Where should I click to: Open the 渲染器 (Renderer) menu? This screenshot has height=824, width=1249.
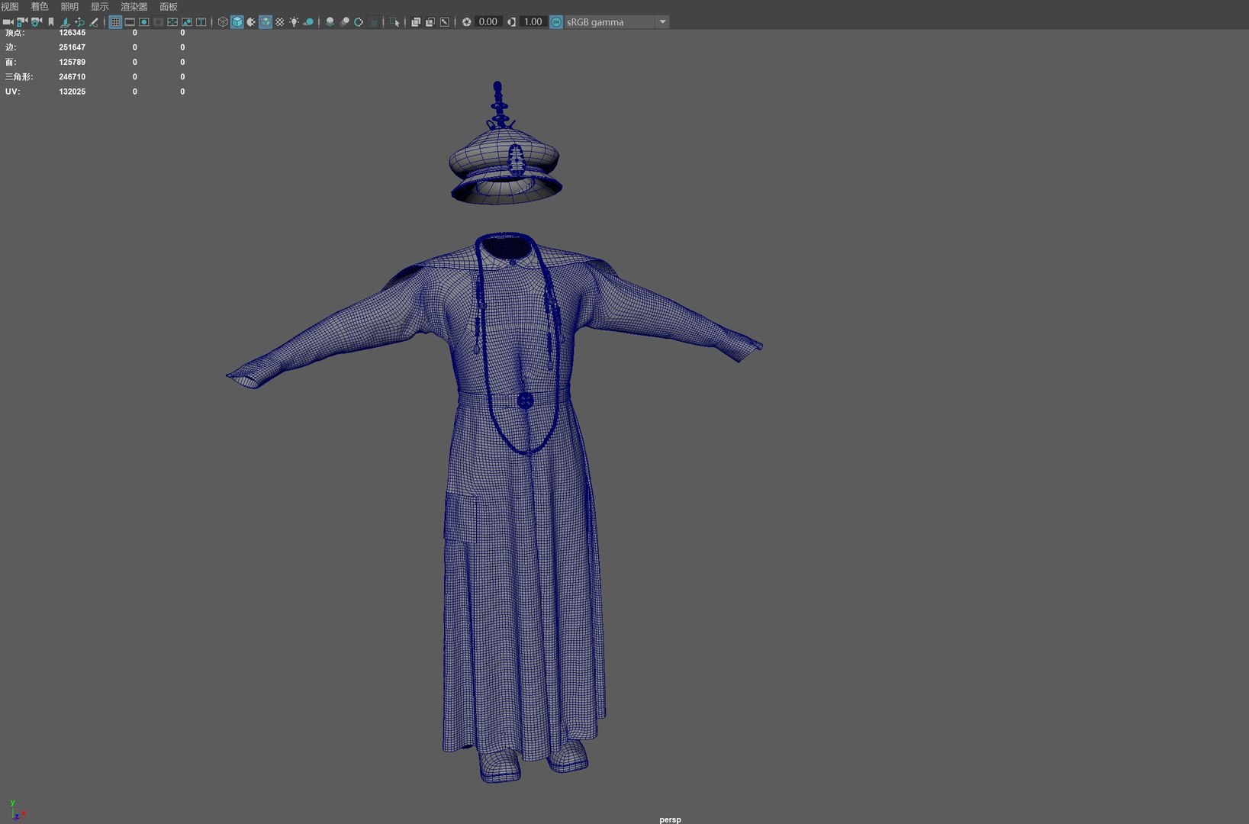point(134,6)
